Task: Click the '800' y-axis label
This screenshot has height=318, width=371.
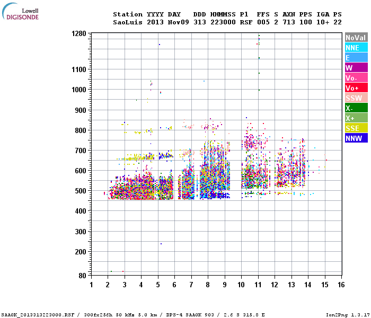Action: (81, 130)
